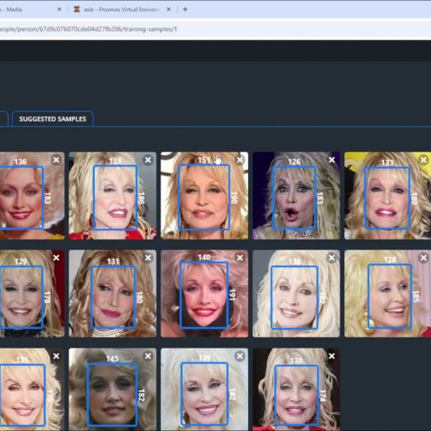Open sample thumbnail sized 126 by 183
This screenshot has width=431, height=431.
pos(296,195)
